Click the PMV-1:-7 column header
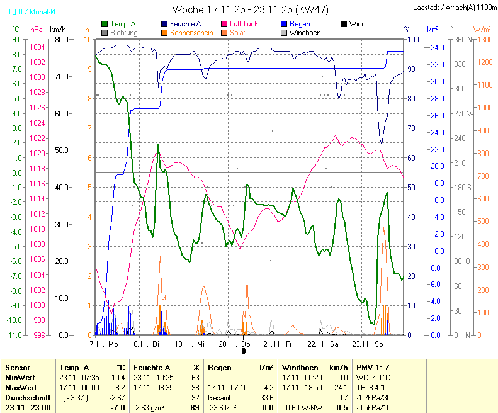Image resolution: width=498 pixels, height=413 pixels. [x=373, y=367]
